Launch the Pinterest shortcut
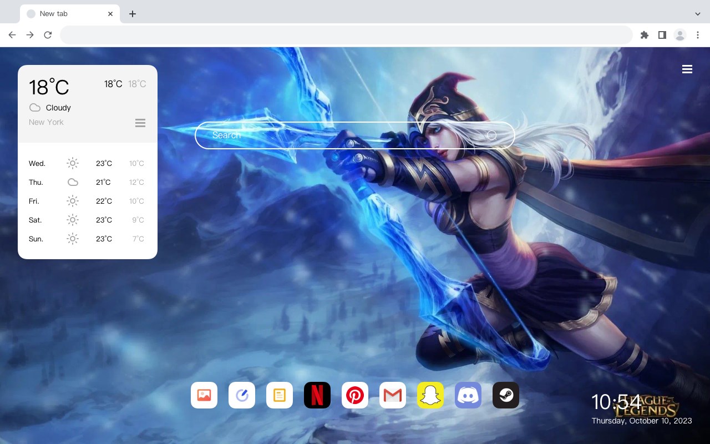Image resolution: width=710 pixels, height=444 pixels. (x=355, y=395)
